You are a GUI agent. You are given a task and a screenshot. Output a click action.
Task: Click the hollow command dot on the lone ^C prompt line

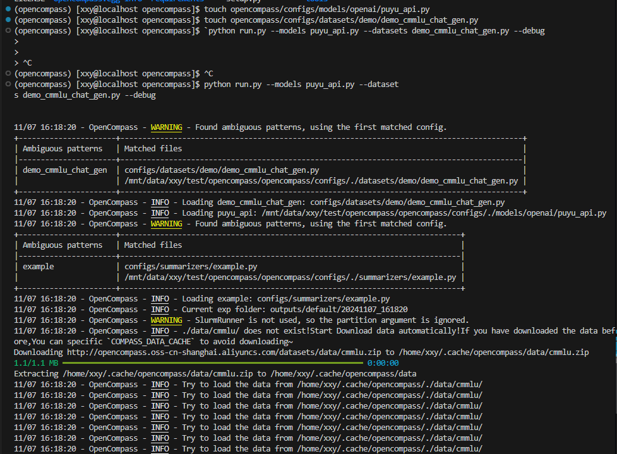pos(8,73)
